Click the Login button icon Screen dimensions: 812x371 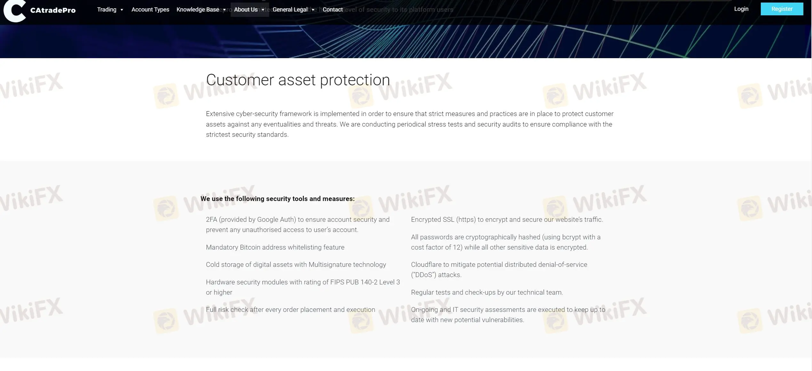[x=742, y=9]
